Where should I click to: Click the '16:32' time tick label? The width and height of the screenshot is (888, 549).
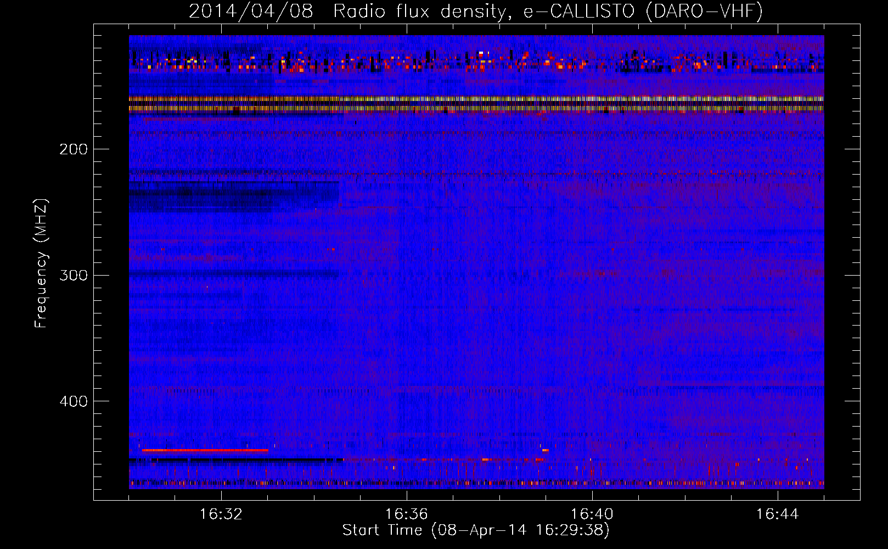[221, 514]
